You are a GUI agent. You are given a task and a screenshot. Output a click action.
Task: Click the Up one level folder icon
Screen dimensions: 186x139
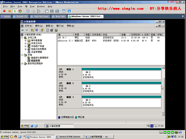click(32, 30)
